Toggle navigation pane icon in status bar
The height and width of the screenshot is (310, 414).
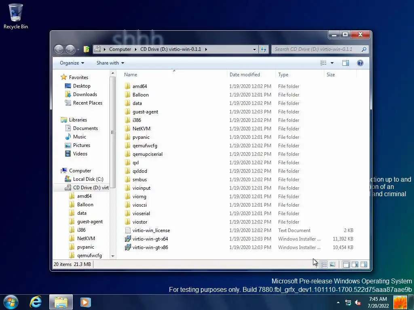pyautogui.click(x=346, y=264)
